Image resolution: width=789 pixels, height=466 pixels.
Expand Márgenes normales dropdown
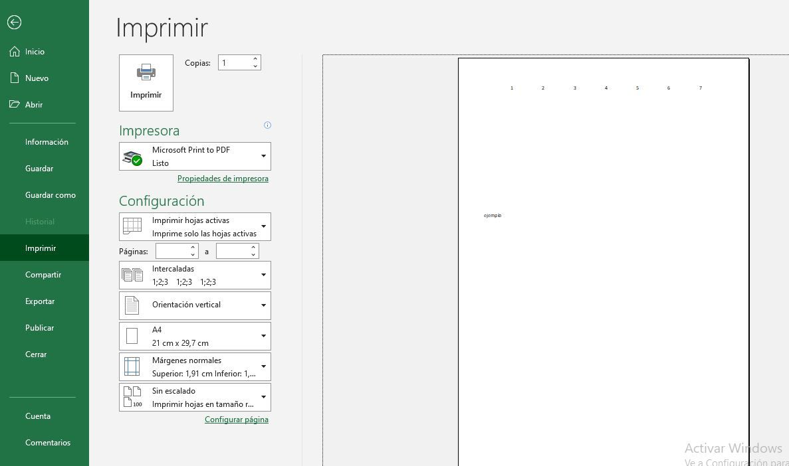tap(263, 366)
